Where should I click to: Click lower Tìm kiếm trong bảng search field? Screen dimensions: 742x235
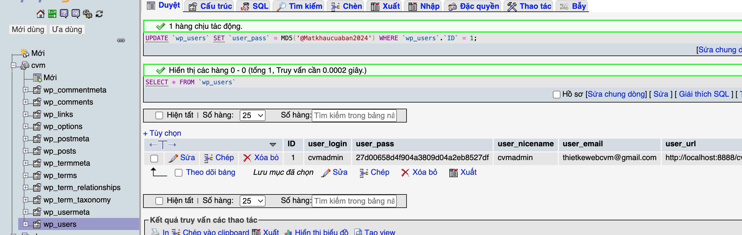[x=354, y=201]
